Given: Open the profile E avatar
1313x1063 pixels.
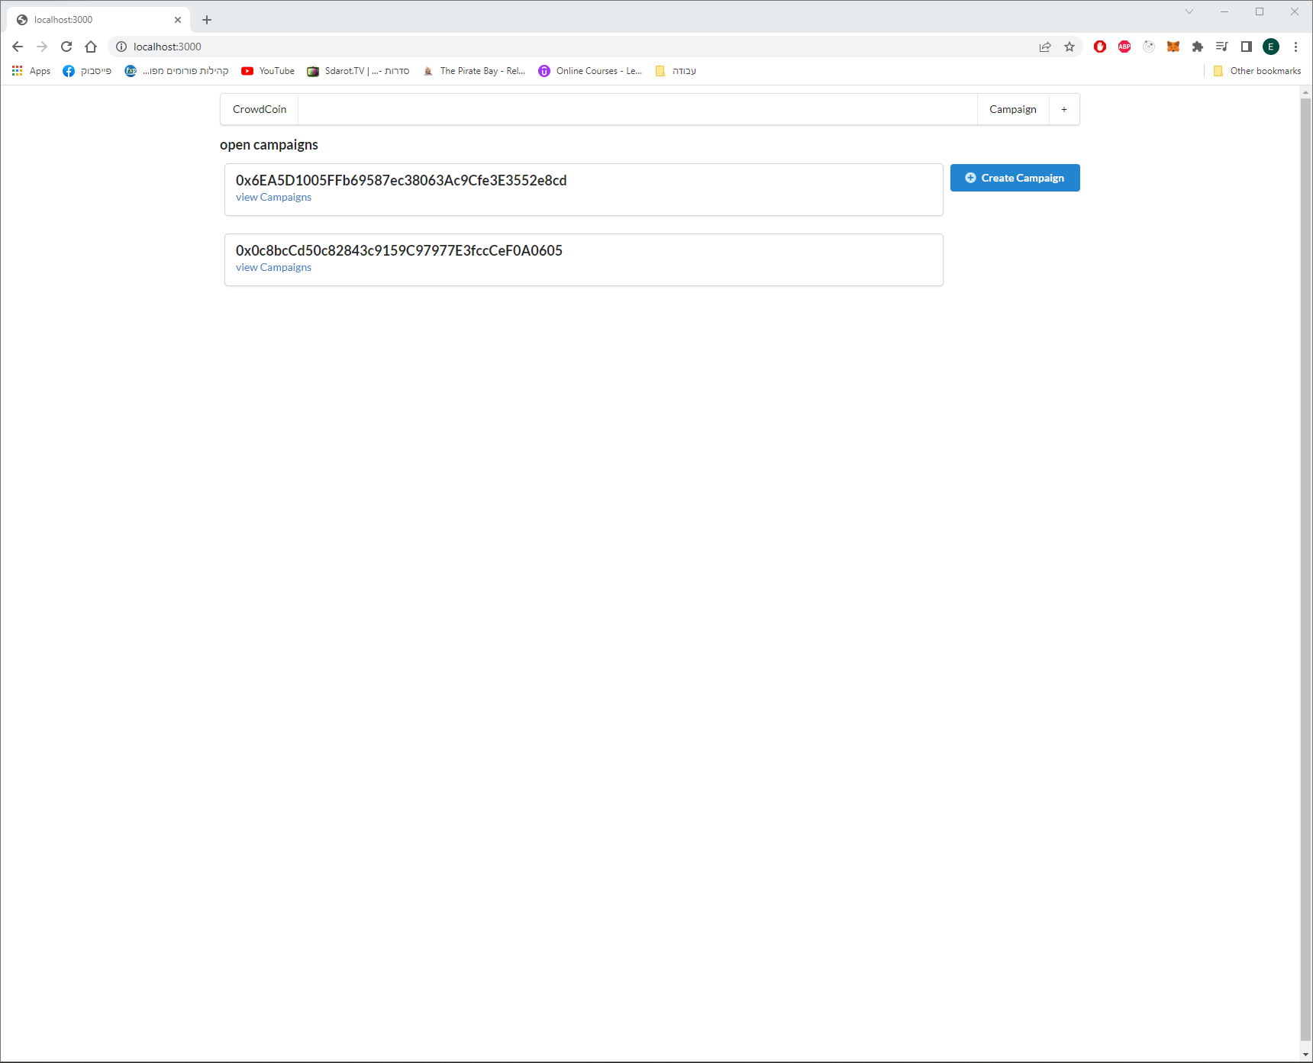Looking at the screenshot, I should (1271, 47).
